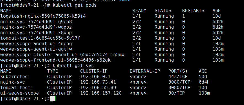Click the 103m age of weave-scope-agent-ui-qgtjw
This screenshot has width=244, height=105.
pyautogui.click(x=218, y=49)
